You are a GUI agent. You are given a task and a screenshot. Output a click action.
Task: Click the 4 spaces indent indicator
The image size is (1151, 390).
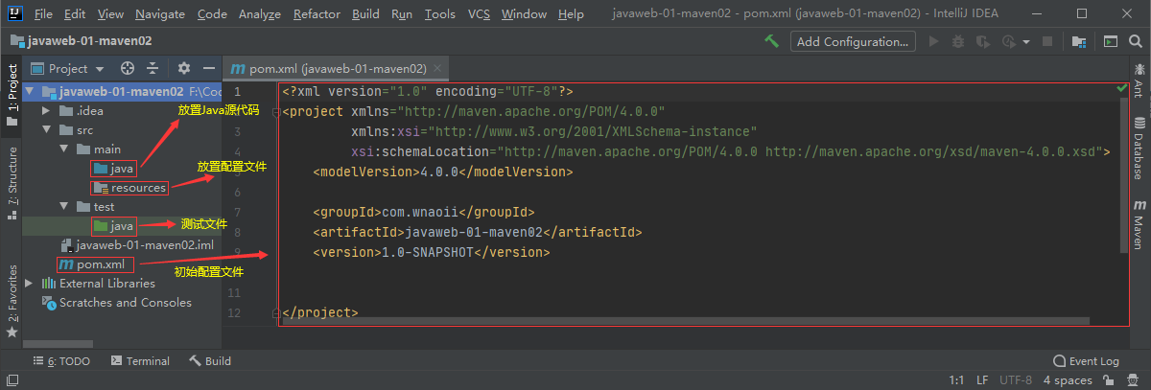pyautogui.click(x=1068, y=380)
